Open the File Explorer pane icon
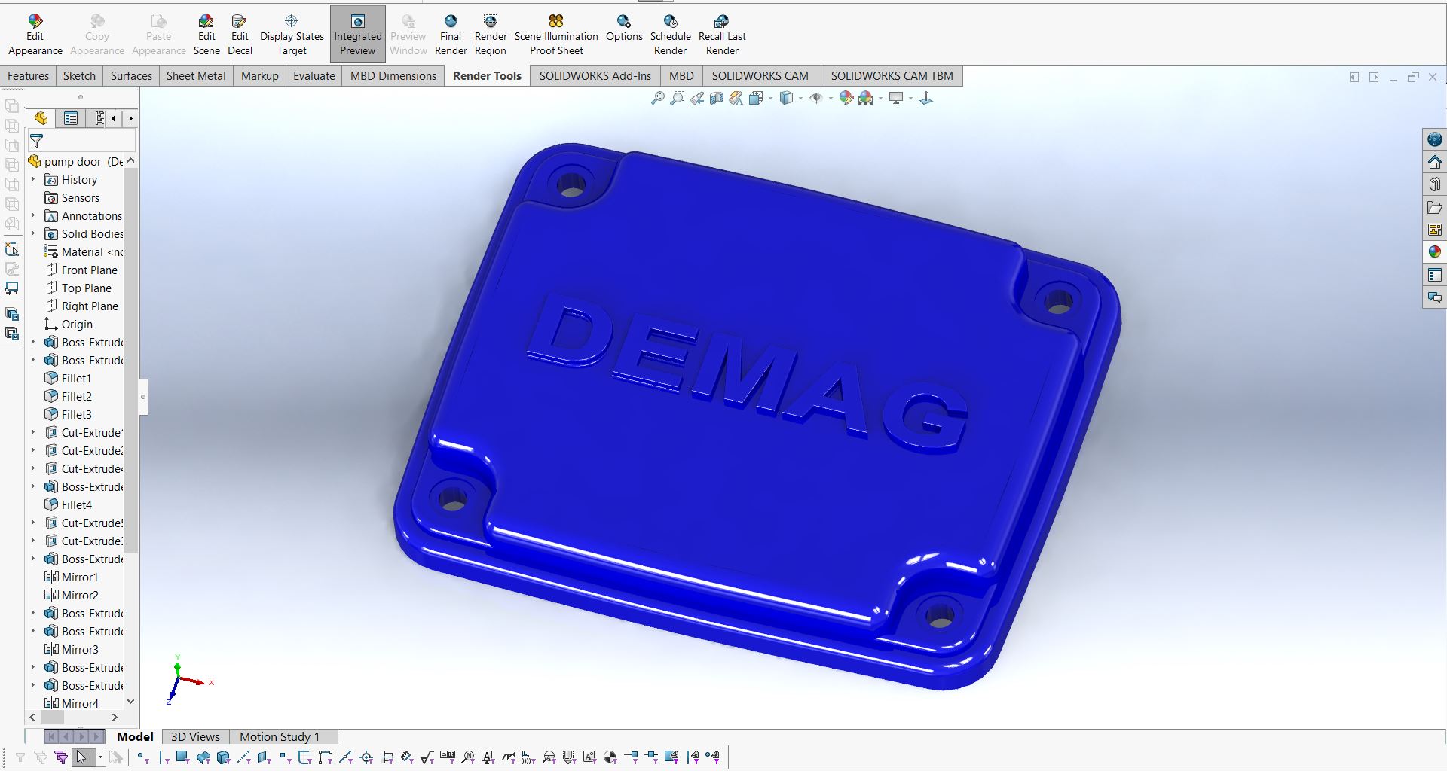Screen dimensions: 1447x771 (x=1434, y=207)
